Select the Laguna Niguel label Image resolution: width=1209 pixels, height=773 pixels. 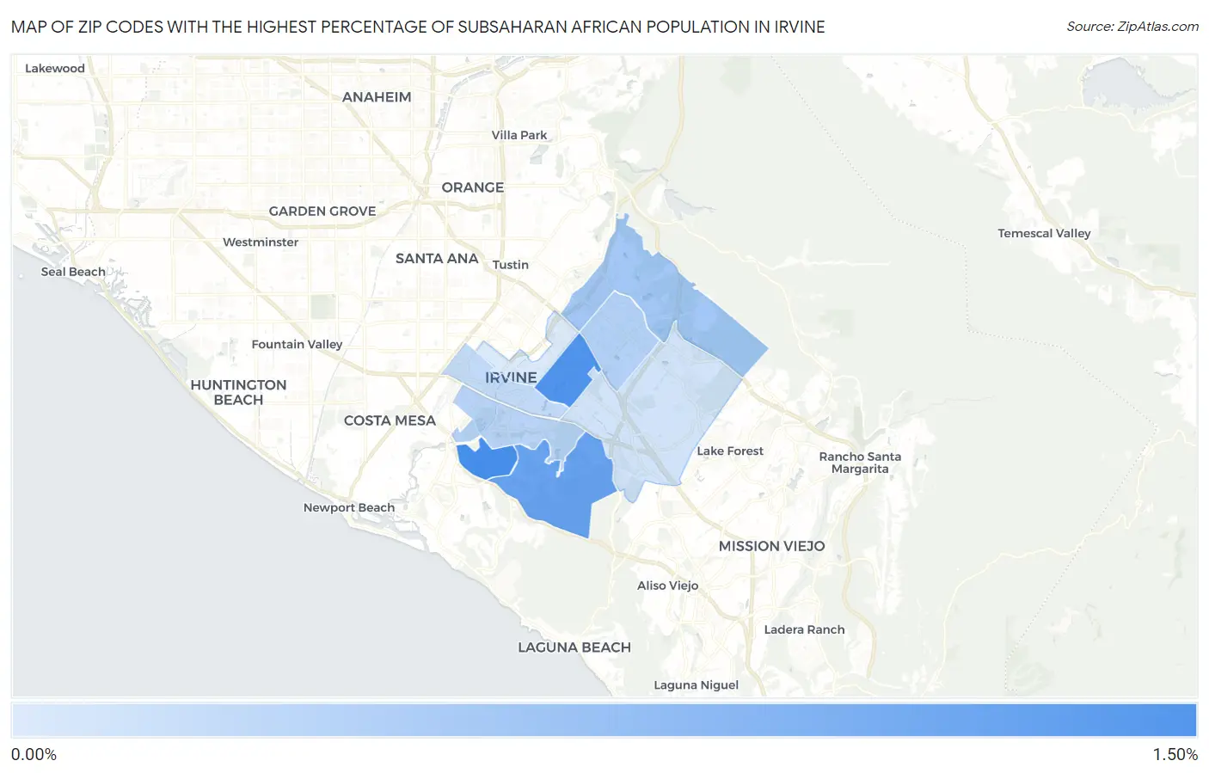click(697, 685)
